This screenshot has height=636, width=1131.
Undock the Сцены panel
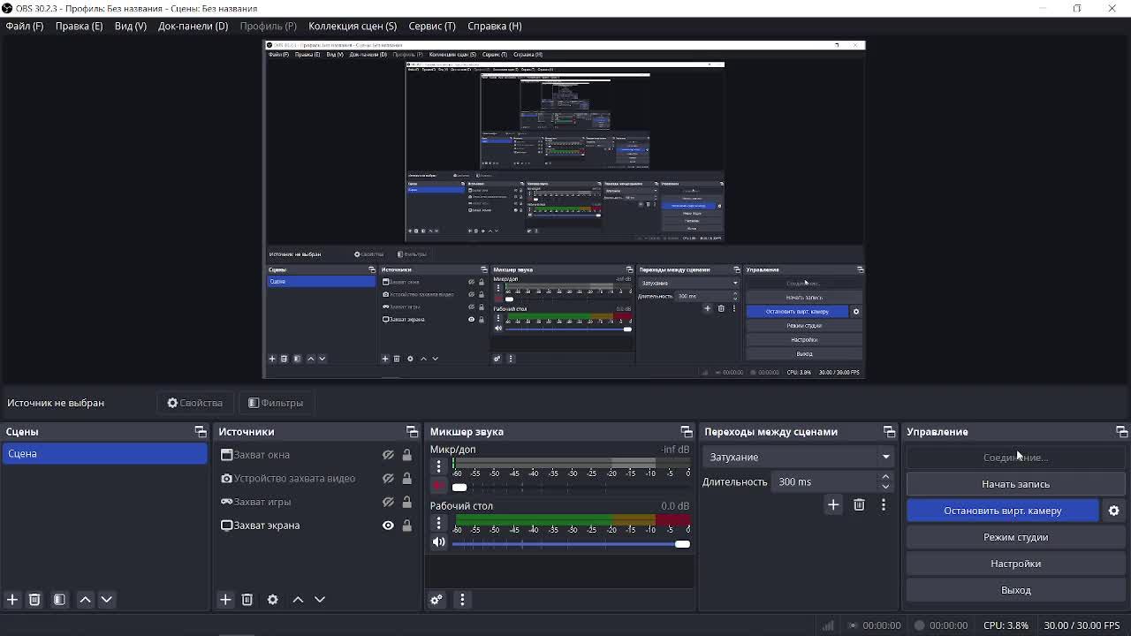201,432
